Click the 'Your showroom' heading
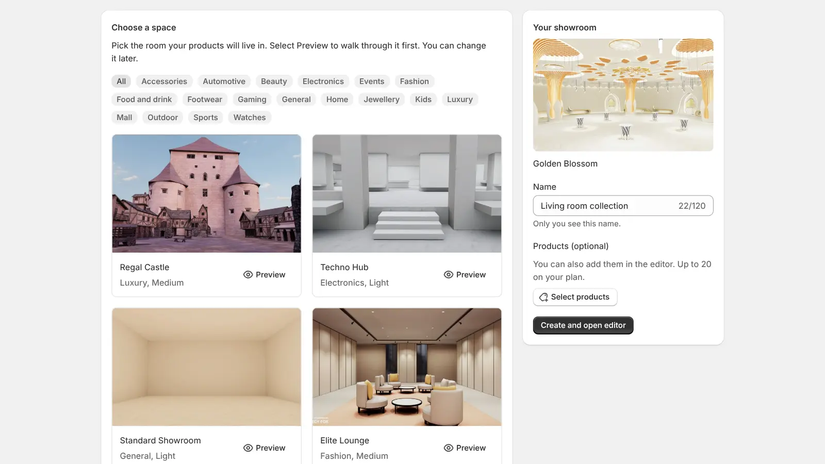This screenshot has width=825, height=464. 565,27
